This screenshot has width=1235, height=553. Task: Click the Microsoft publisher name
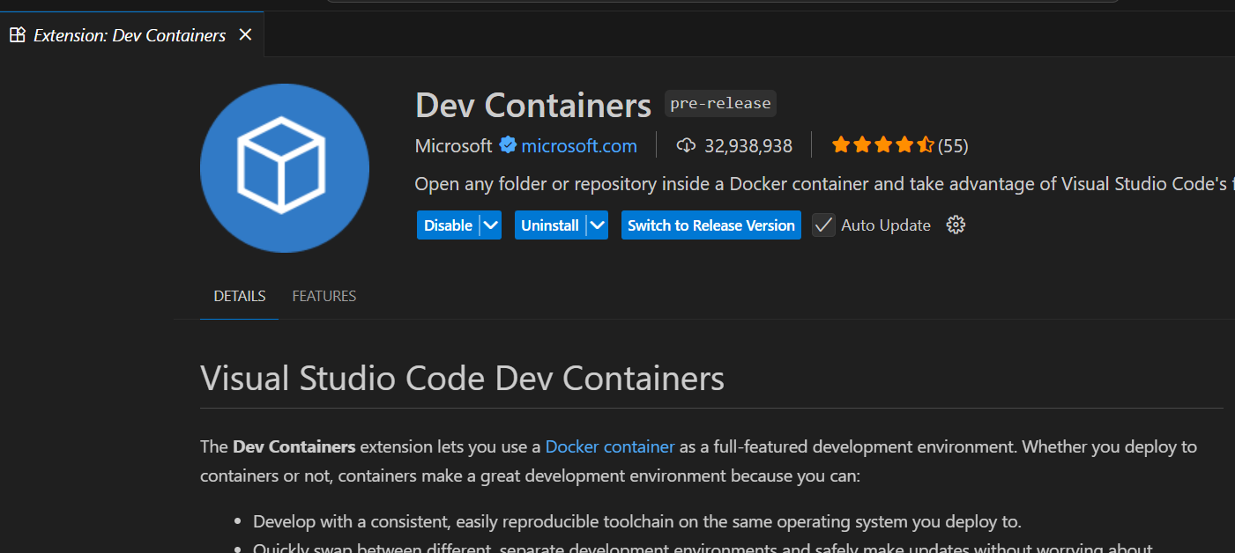click(x=454, y=145)
